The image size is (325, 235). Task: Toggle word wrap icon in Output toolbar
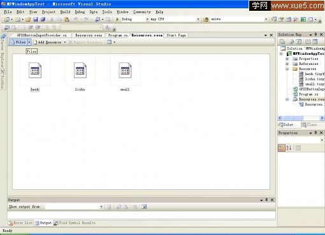pyautogui.click(x=144, y=206)
